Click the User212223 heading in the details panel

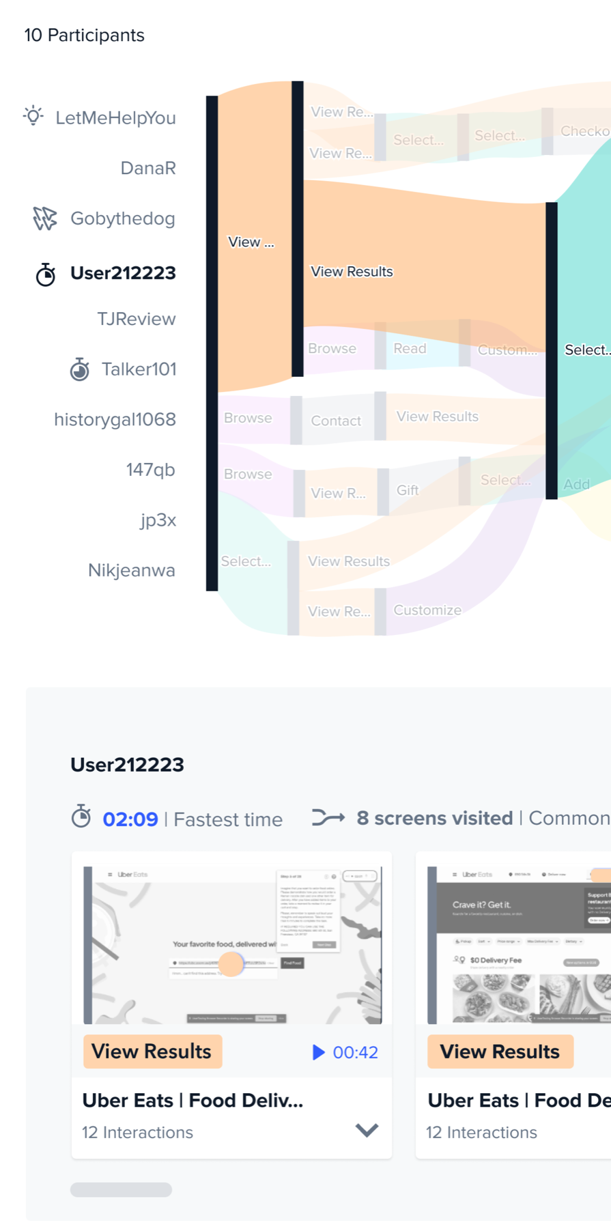(127, 765)
